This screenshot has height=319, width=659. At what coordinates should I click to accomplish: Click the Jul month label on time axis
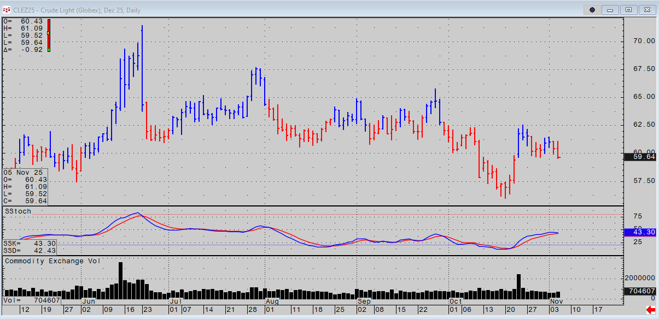[x=176, y=301]
